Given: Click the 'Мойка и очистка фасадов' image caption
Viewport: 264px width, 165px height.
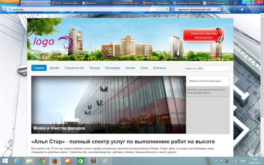Looking at the screenshot, I should [x=59, y=128].
